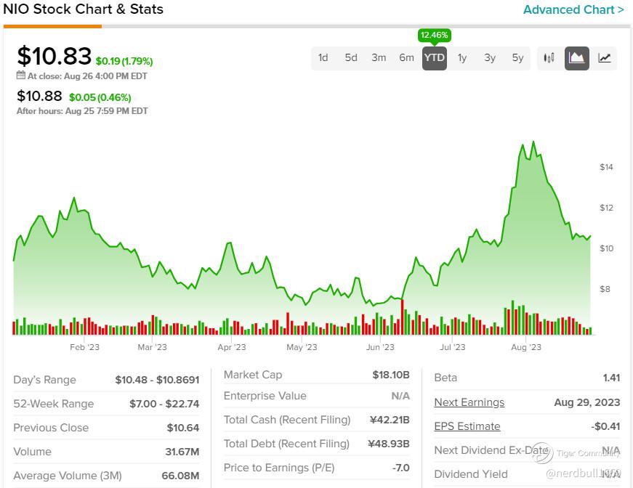Select the 1y time range
Viewport: 633px width, 488px height.
tap(462, 58)
